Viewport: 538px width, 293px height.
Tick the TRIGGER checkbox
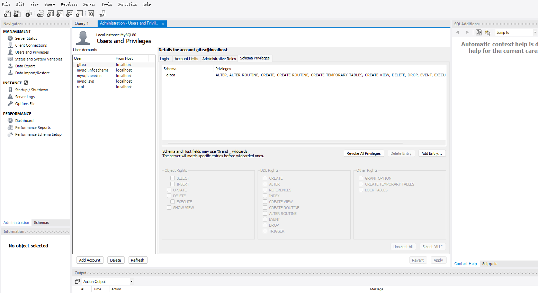265,231
